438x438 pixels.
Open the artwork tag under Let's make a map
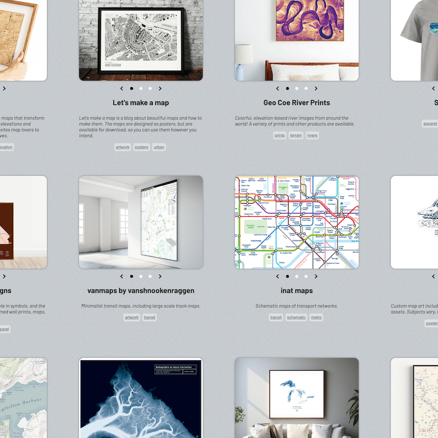(123, 147)
